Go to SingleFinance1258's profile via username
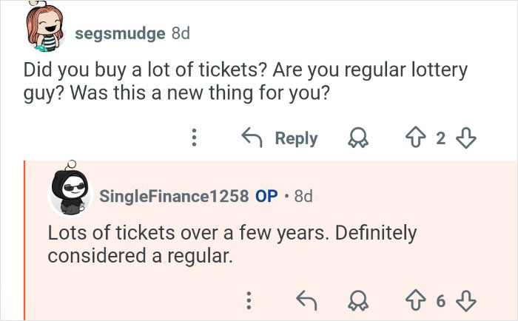 click(174, 197)
